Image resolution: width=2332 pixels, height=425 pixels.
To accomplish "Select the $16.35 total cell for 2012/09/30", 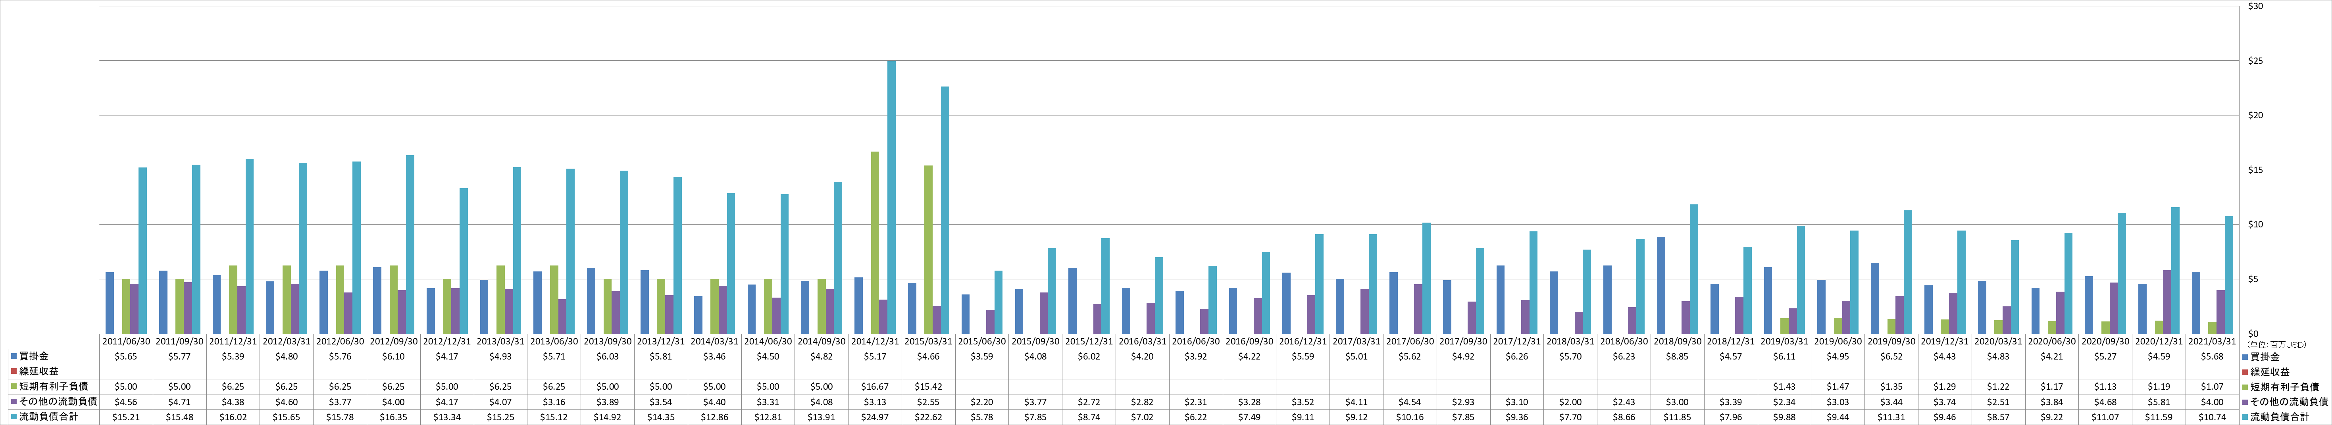I will click(394, 416).
